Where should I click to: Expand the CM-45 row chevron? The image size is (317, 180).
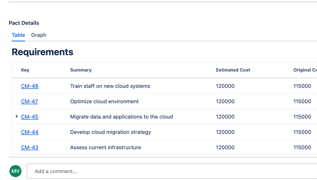click(x=17, y=116)
